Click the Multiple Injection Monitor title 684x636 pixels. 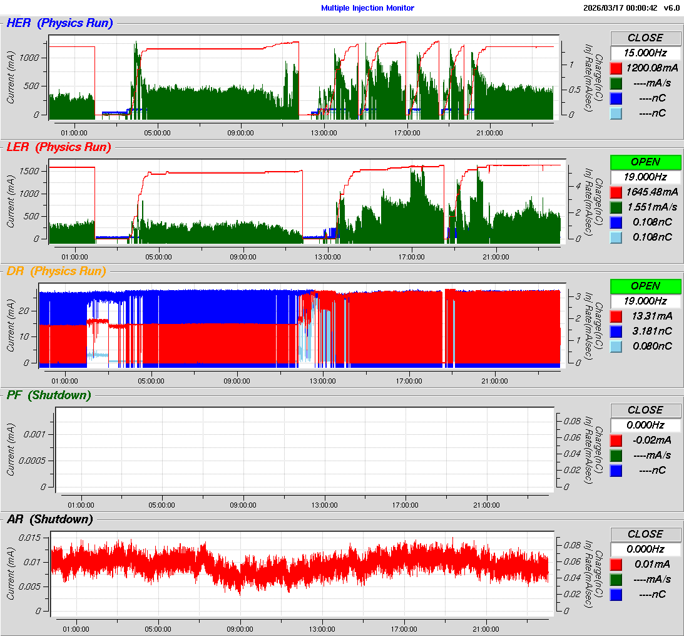point(367,8)
